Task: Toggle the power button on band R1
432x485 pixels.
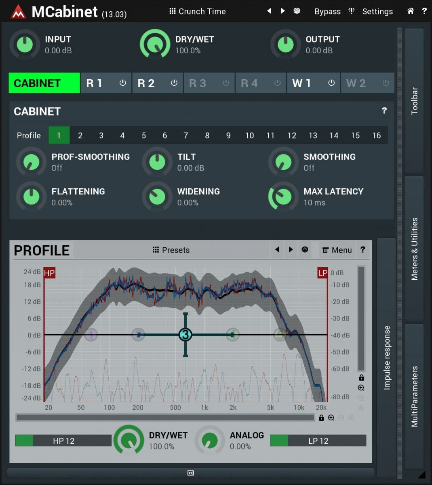Action: tap(122, 83)
